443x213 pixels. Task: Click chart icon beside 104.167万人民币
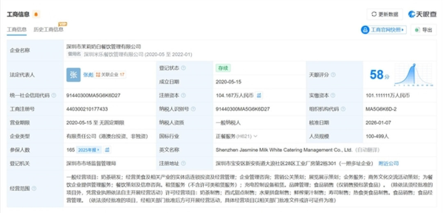(x=259, y=95)
